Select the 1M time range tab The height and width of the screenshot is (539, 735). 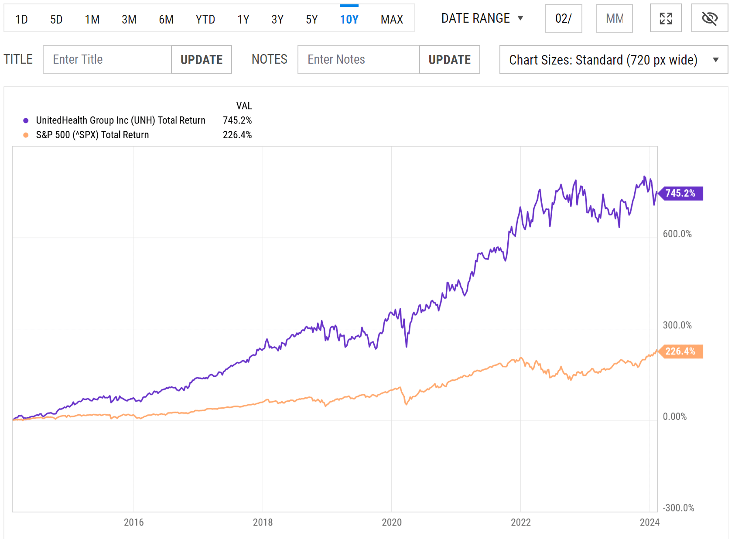pyautogui.click(x=92, y=19)
